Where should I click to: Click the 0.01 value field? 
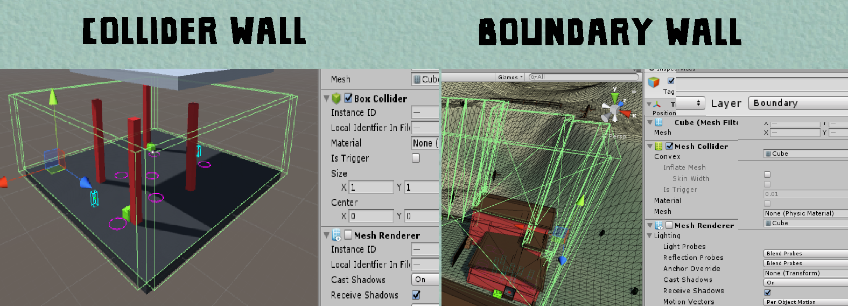(805, 194)
